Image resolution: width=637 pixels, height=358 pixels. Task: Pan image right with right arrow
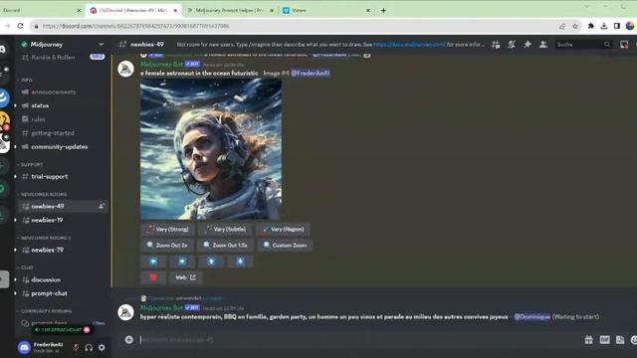182,262
